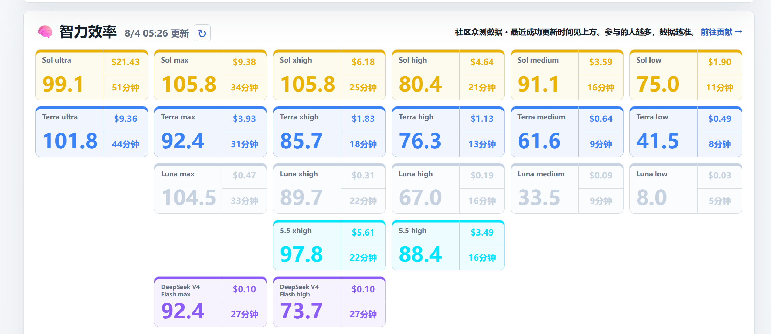Select the $0.47 price
This screenshot has height=334, width=771.
[x=244, y=175]
